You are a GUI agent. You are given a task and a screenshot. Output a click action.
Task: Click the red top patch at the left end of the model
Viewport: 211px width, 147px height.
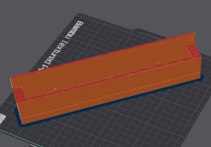pos(19,95)
